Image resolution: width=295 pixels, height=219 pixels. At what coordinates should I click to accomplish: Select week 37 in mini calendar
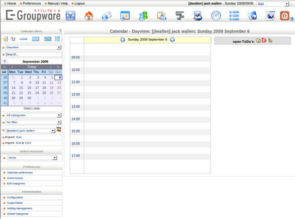[x=5, y=82]
